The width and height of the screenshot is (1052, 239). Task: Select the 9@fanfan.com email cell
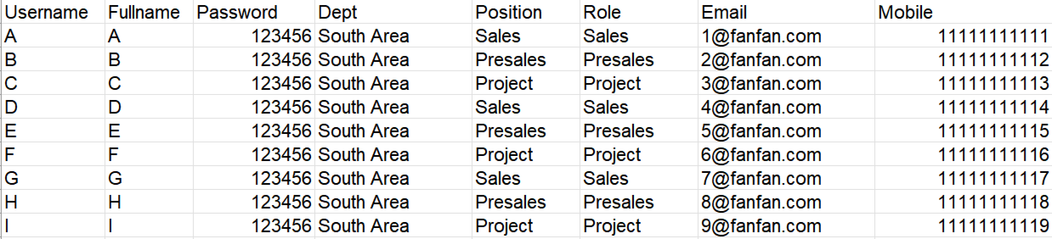(x=761, y=226)
